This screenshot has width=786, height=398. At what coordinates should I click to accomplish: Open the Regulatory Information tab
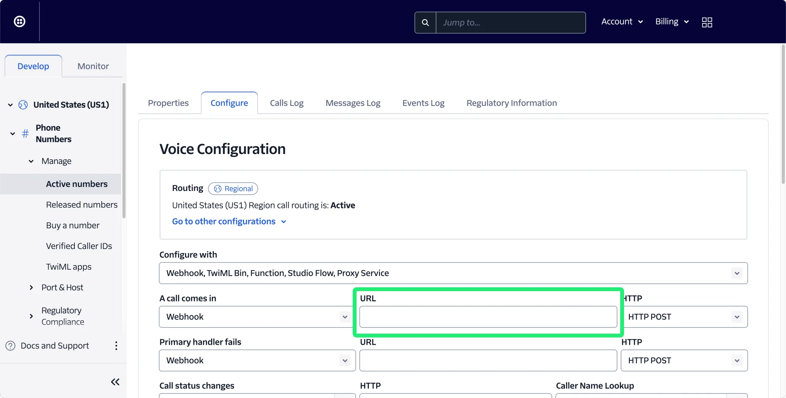(x=511, y=103)
